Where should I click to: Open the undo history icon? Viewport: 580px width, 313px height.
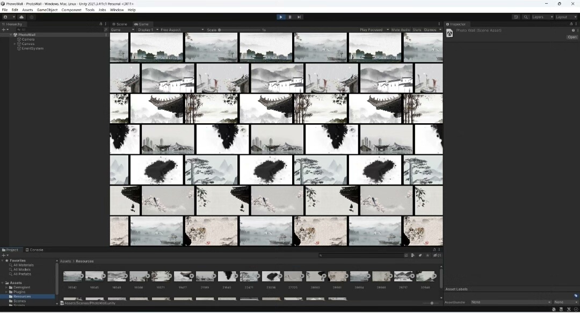pos(516,17)
